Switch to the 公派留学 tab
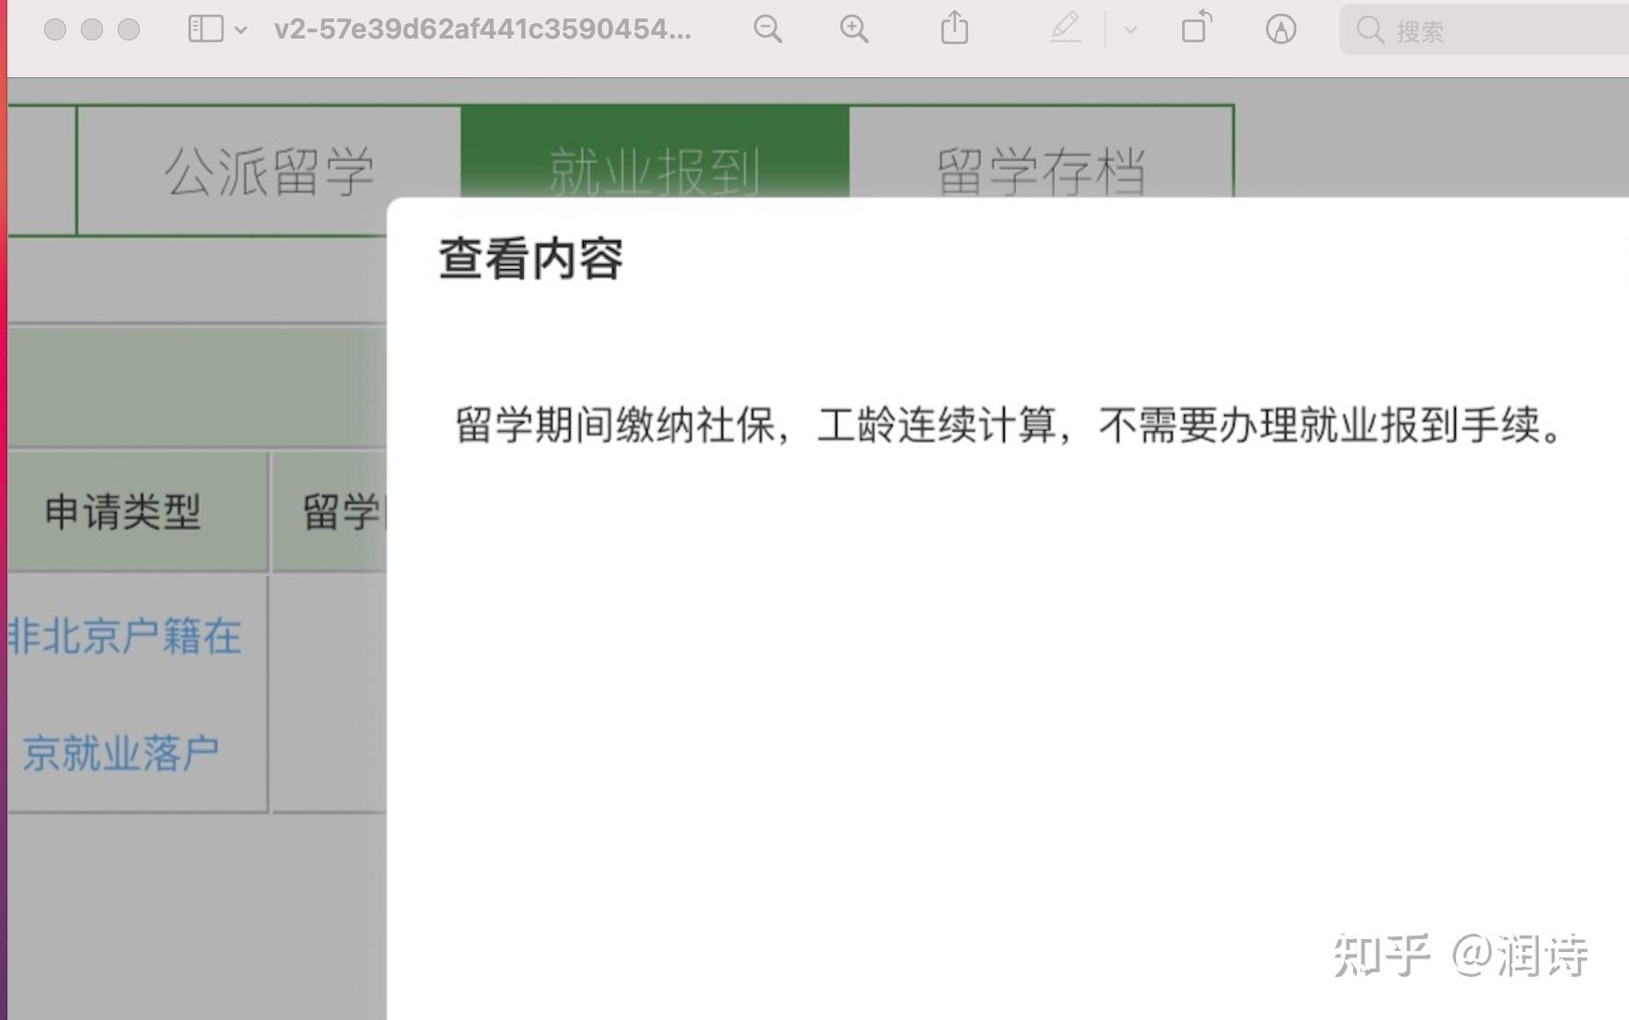Viewport: 1629px width, 1020px height. (269, 171)
